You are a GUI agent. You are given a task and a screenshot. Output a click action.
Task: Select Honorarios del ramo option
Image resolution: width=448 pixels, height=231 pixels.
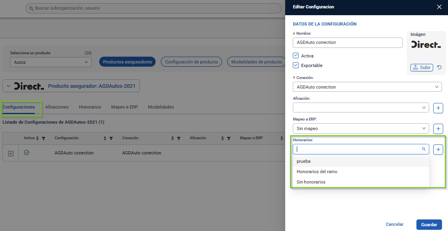pos(361,172)
